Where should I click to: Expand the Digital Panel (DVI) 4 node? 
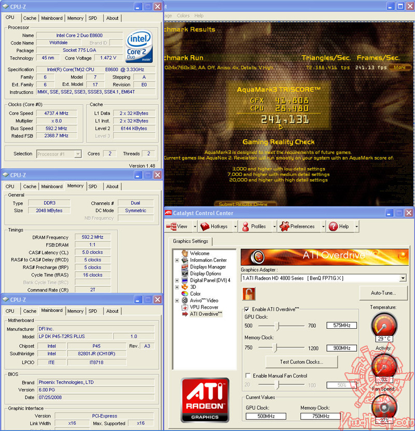click(x=177, y=281)
